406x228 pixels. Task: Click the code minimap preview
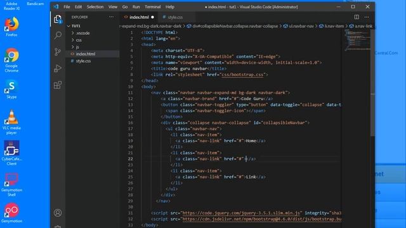(x=358, y=39)
